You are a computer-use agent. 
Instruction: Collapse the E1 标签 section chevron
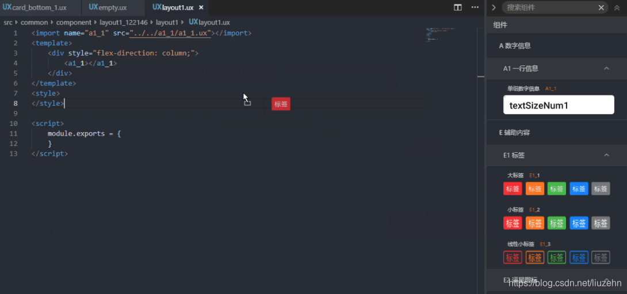tap(607, 155)
